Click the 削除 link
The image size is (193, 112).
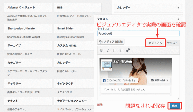pos(100,105)
